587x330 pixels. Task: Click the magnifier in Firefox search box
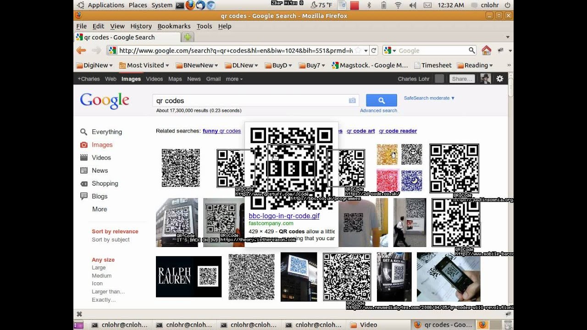pyautogui.click(x=471, y=50)
